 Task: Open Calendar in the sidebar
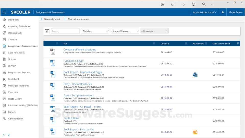(x=13, y=39)
